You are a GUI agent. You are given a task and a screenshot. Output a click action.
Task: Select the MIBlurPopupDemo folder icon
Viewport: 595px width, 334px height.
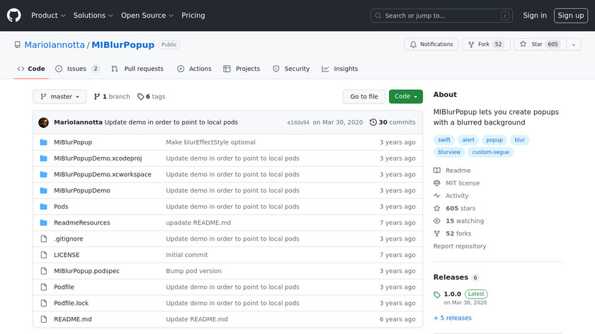[x=44, y=190]
